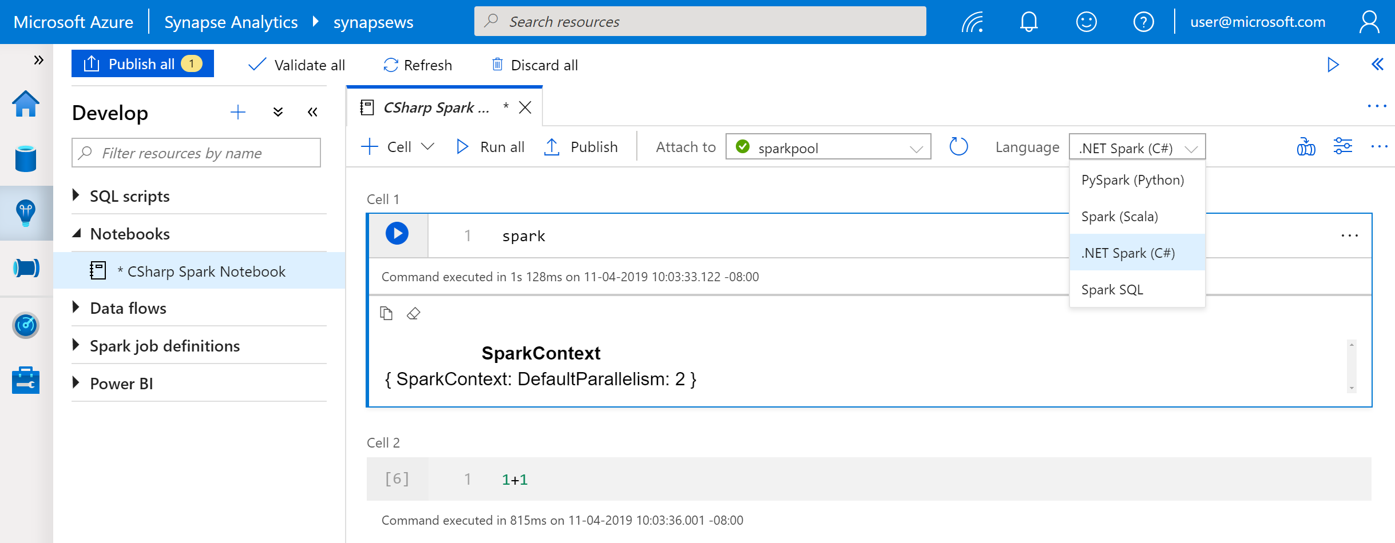Open the Manage toolbox hub icon

pos(26,380)
